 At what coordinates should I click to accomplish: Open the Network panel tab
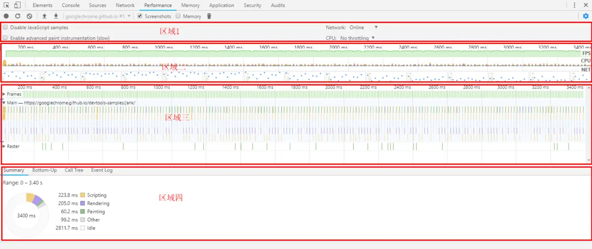point(125,5)
